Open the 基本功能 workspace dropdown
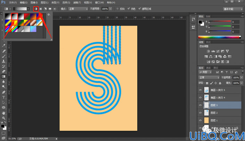 232,9
